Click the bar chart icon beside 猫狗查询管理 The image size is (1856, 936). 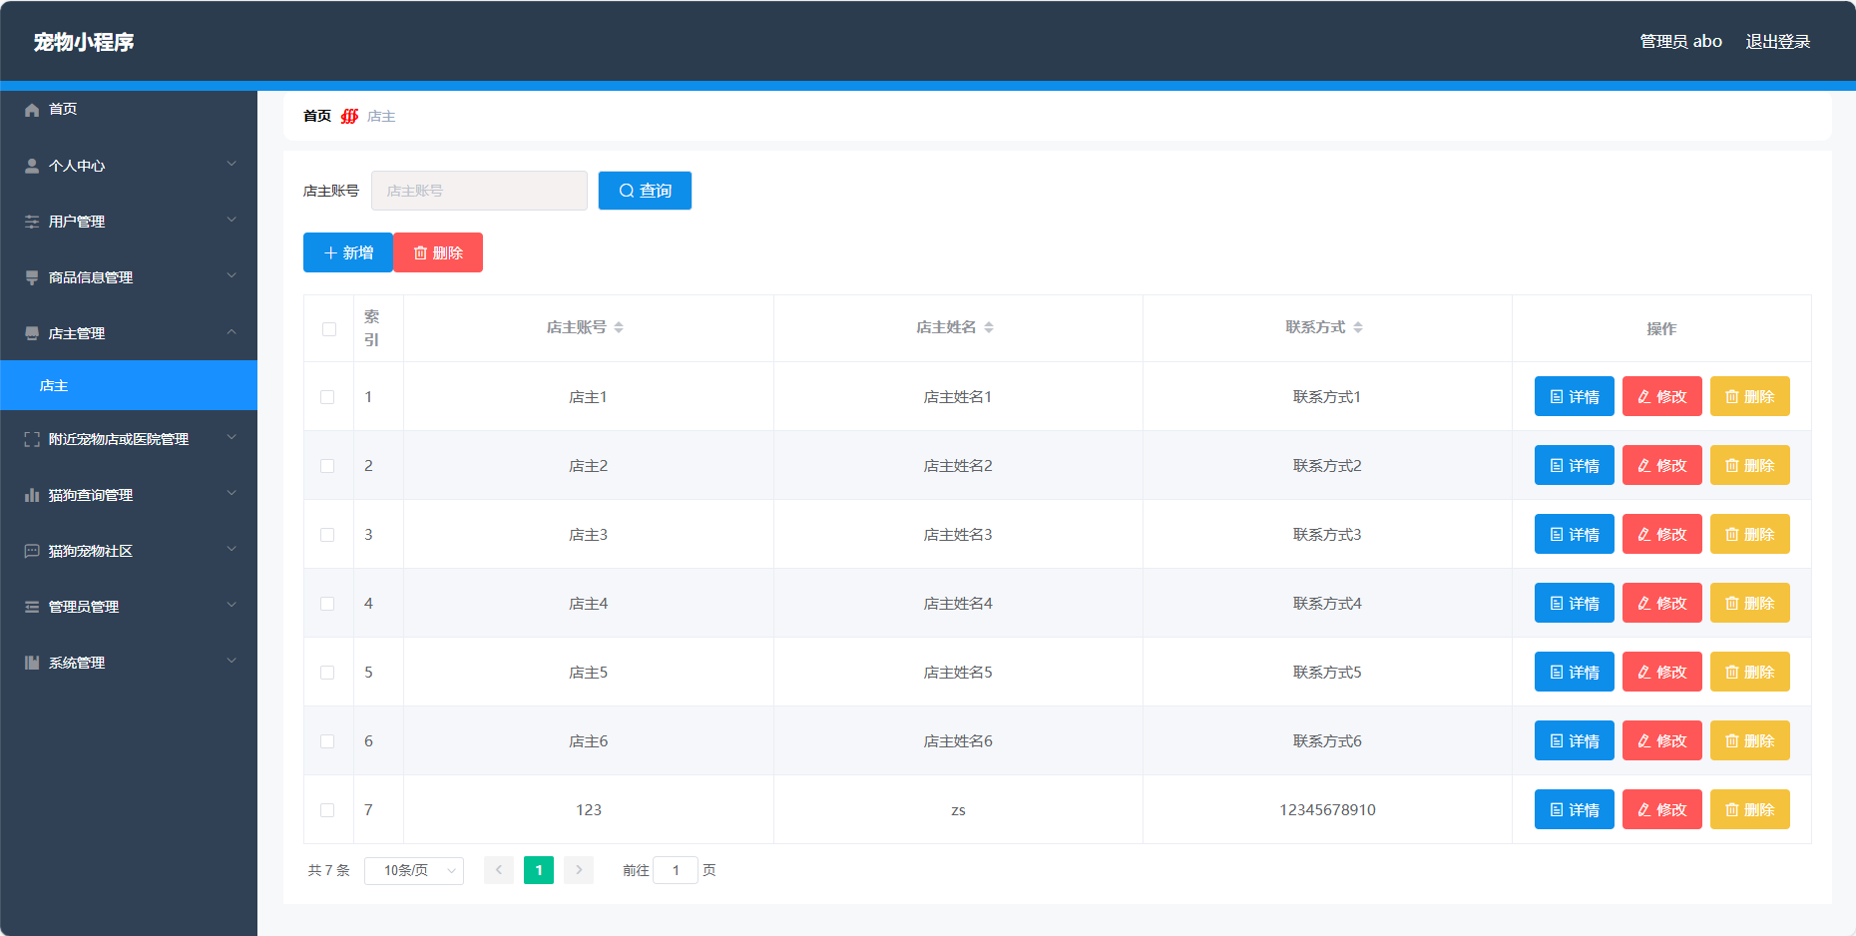pos(32,495)
